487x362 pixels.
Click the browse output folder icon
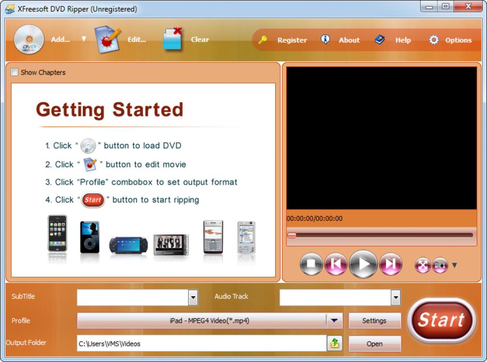(x=335, y=343)
